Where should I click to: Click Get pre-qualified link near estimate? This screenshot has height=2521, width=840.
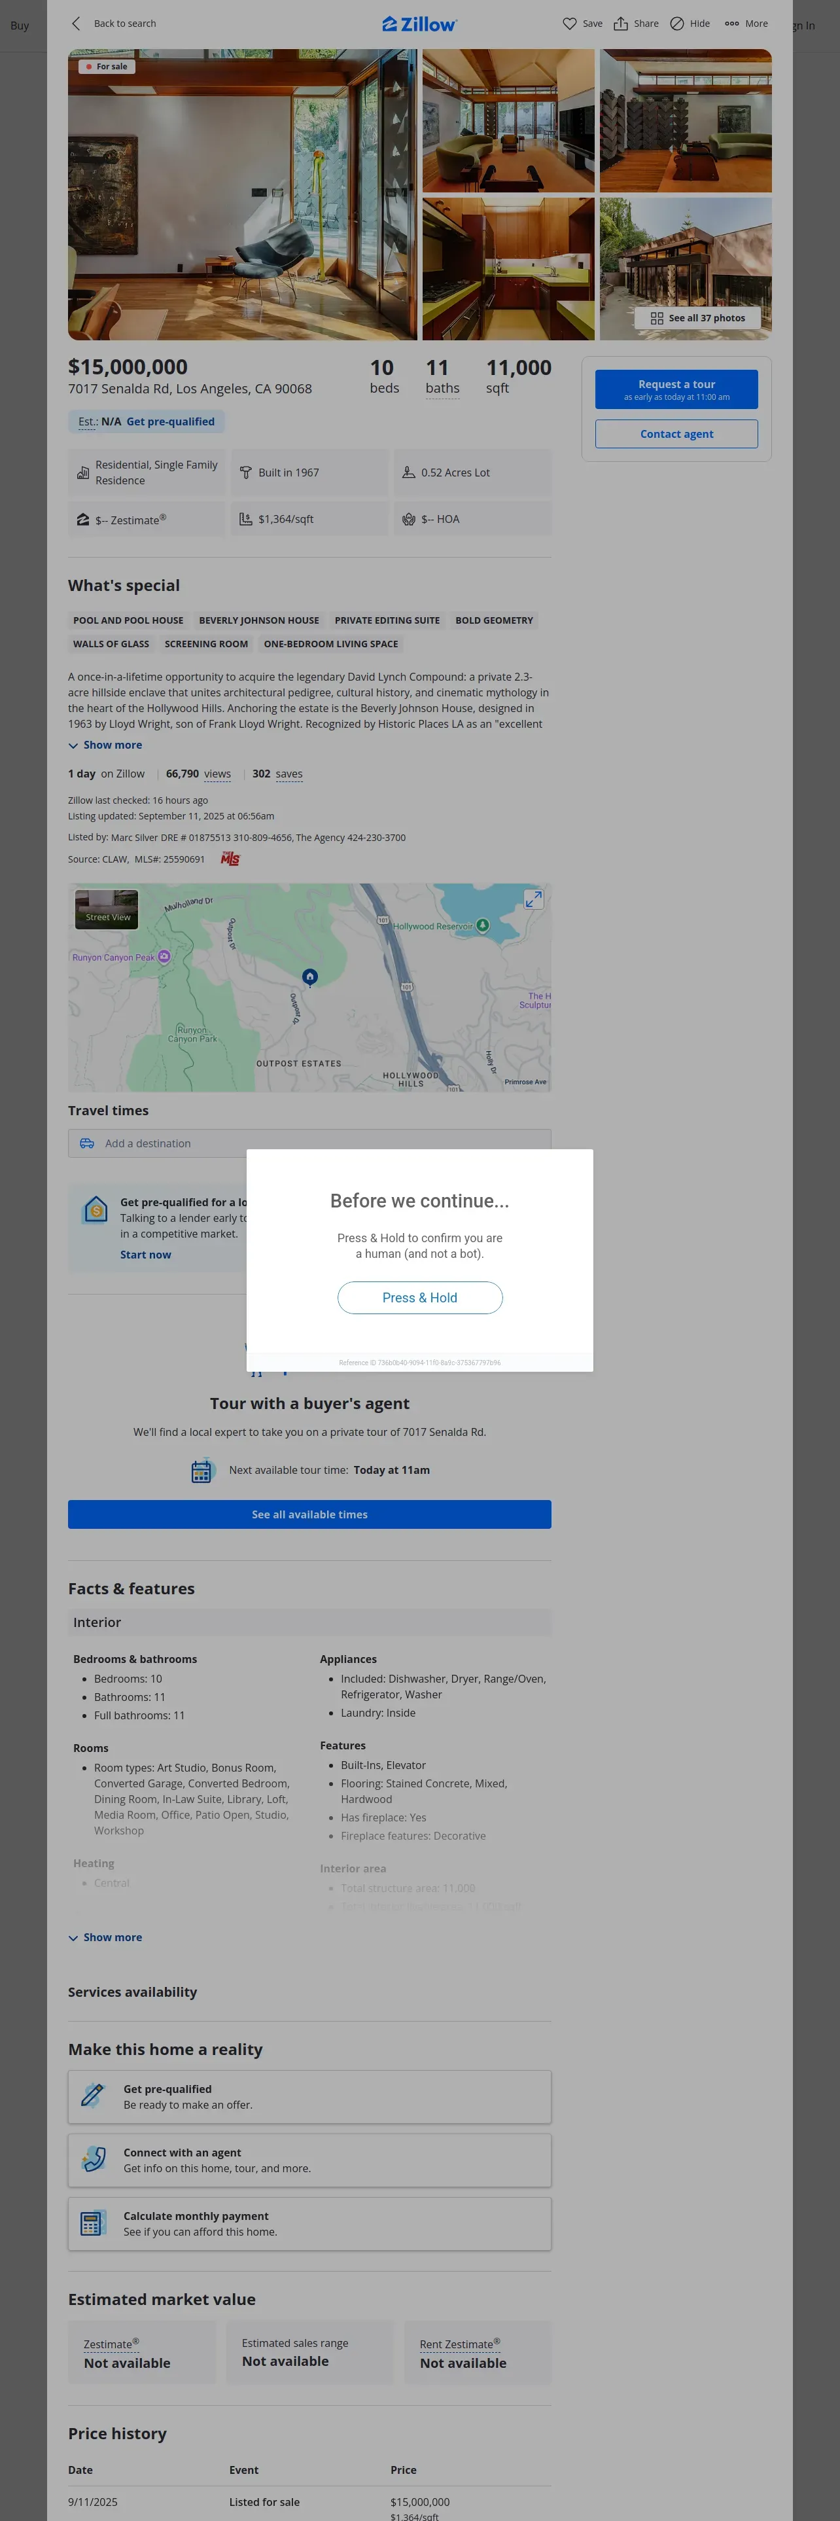click(170, 421)
